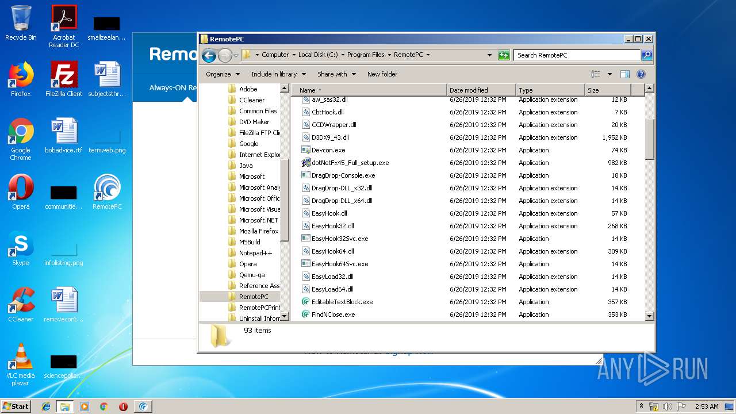Expand the arrow after Program Files in the address bar

point(389,55)
